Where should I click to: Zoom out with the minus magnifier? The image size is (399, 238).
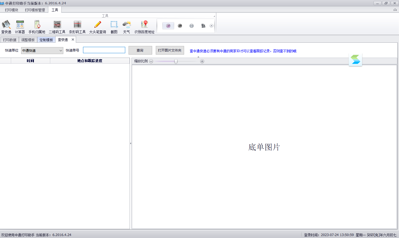(x=151, y=61)
